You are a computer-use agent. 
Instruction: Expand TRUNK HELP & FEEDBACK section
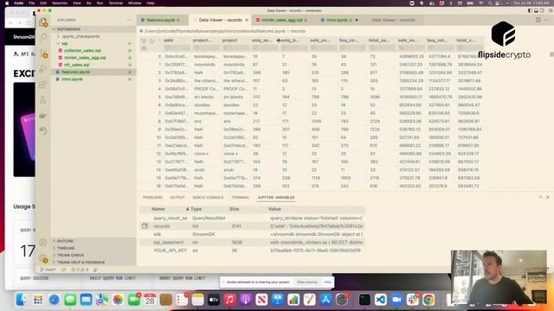tap(81, 263)
